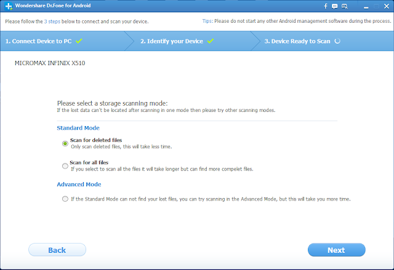This screenshot has height=270, width=394.
Task: Click the Advanced Mode heading
Action: click(79, 185)
